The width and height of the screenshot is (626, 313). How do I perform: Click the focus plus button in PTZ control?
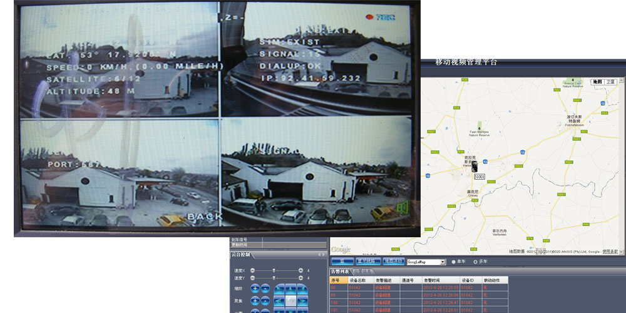pos(255,301)
